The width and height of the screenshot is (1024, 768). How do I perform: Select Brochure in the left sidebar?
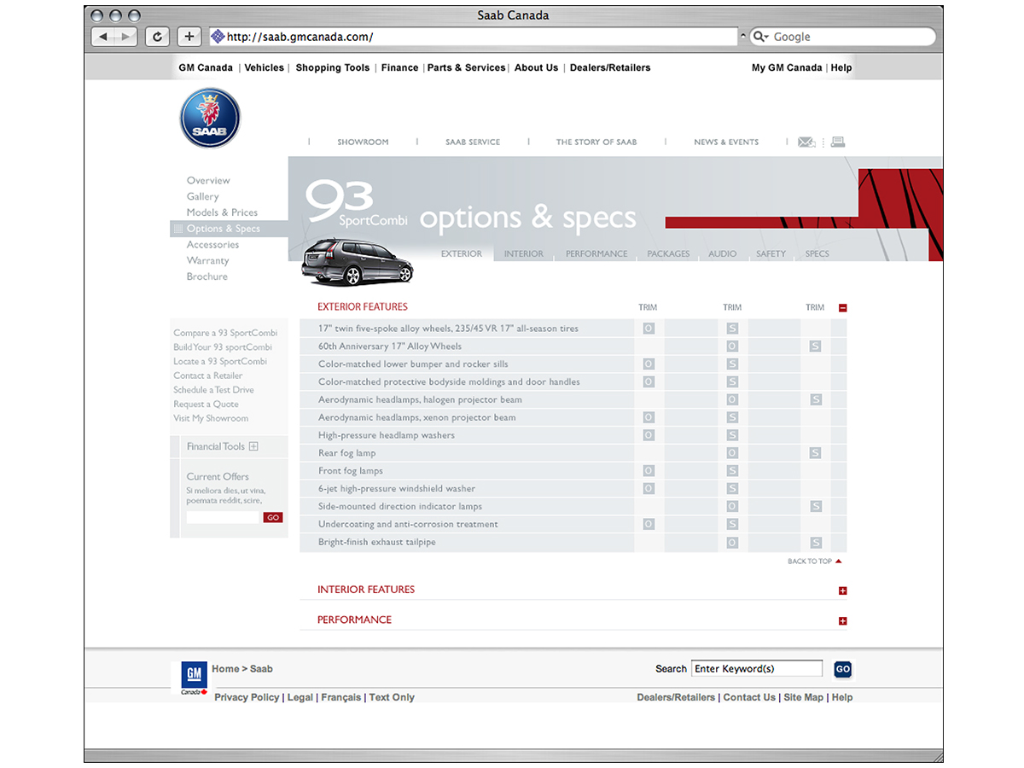point(207,276)
